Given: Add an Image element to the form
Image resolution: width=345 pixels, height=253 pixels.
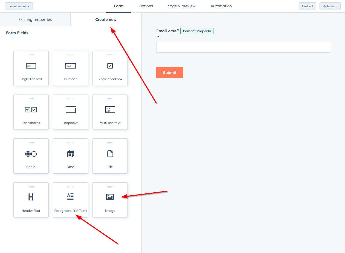Looking at the screenshot, I should [110, 200].
